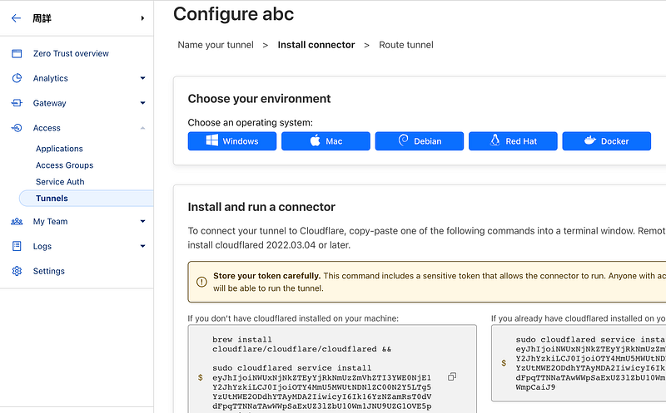Image resolution: width=666 pixels, height=413 pixels.
Task: Click 'Choose an operating system:' label
Action: tap(251, 122)
